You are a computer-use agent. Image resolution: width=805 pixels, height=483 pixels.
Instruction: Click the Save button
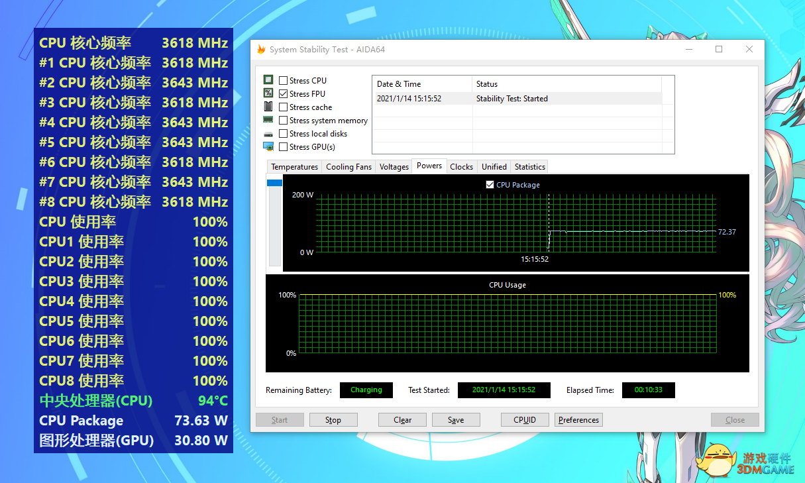(456, 420)
